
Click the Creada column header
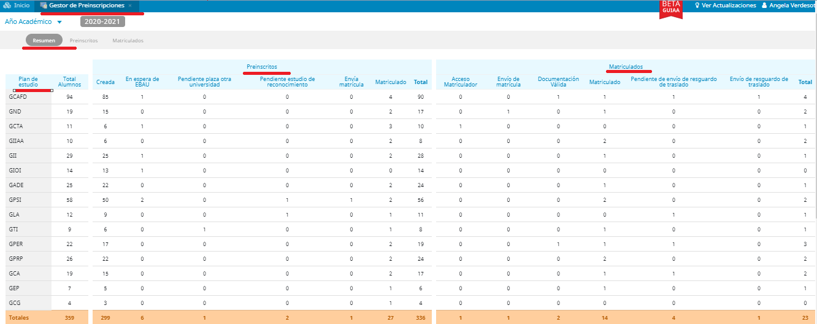coord(105,82)
